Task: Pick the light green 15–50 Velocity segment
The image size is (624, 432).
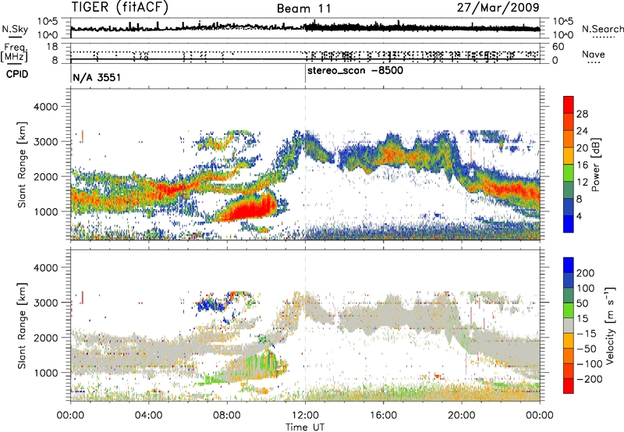Action: pyautogui.click(x=569, y=310)
